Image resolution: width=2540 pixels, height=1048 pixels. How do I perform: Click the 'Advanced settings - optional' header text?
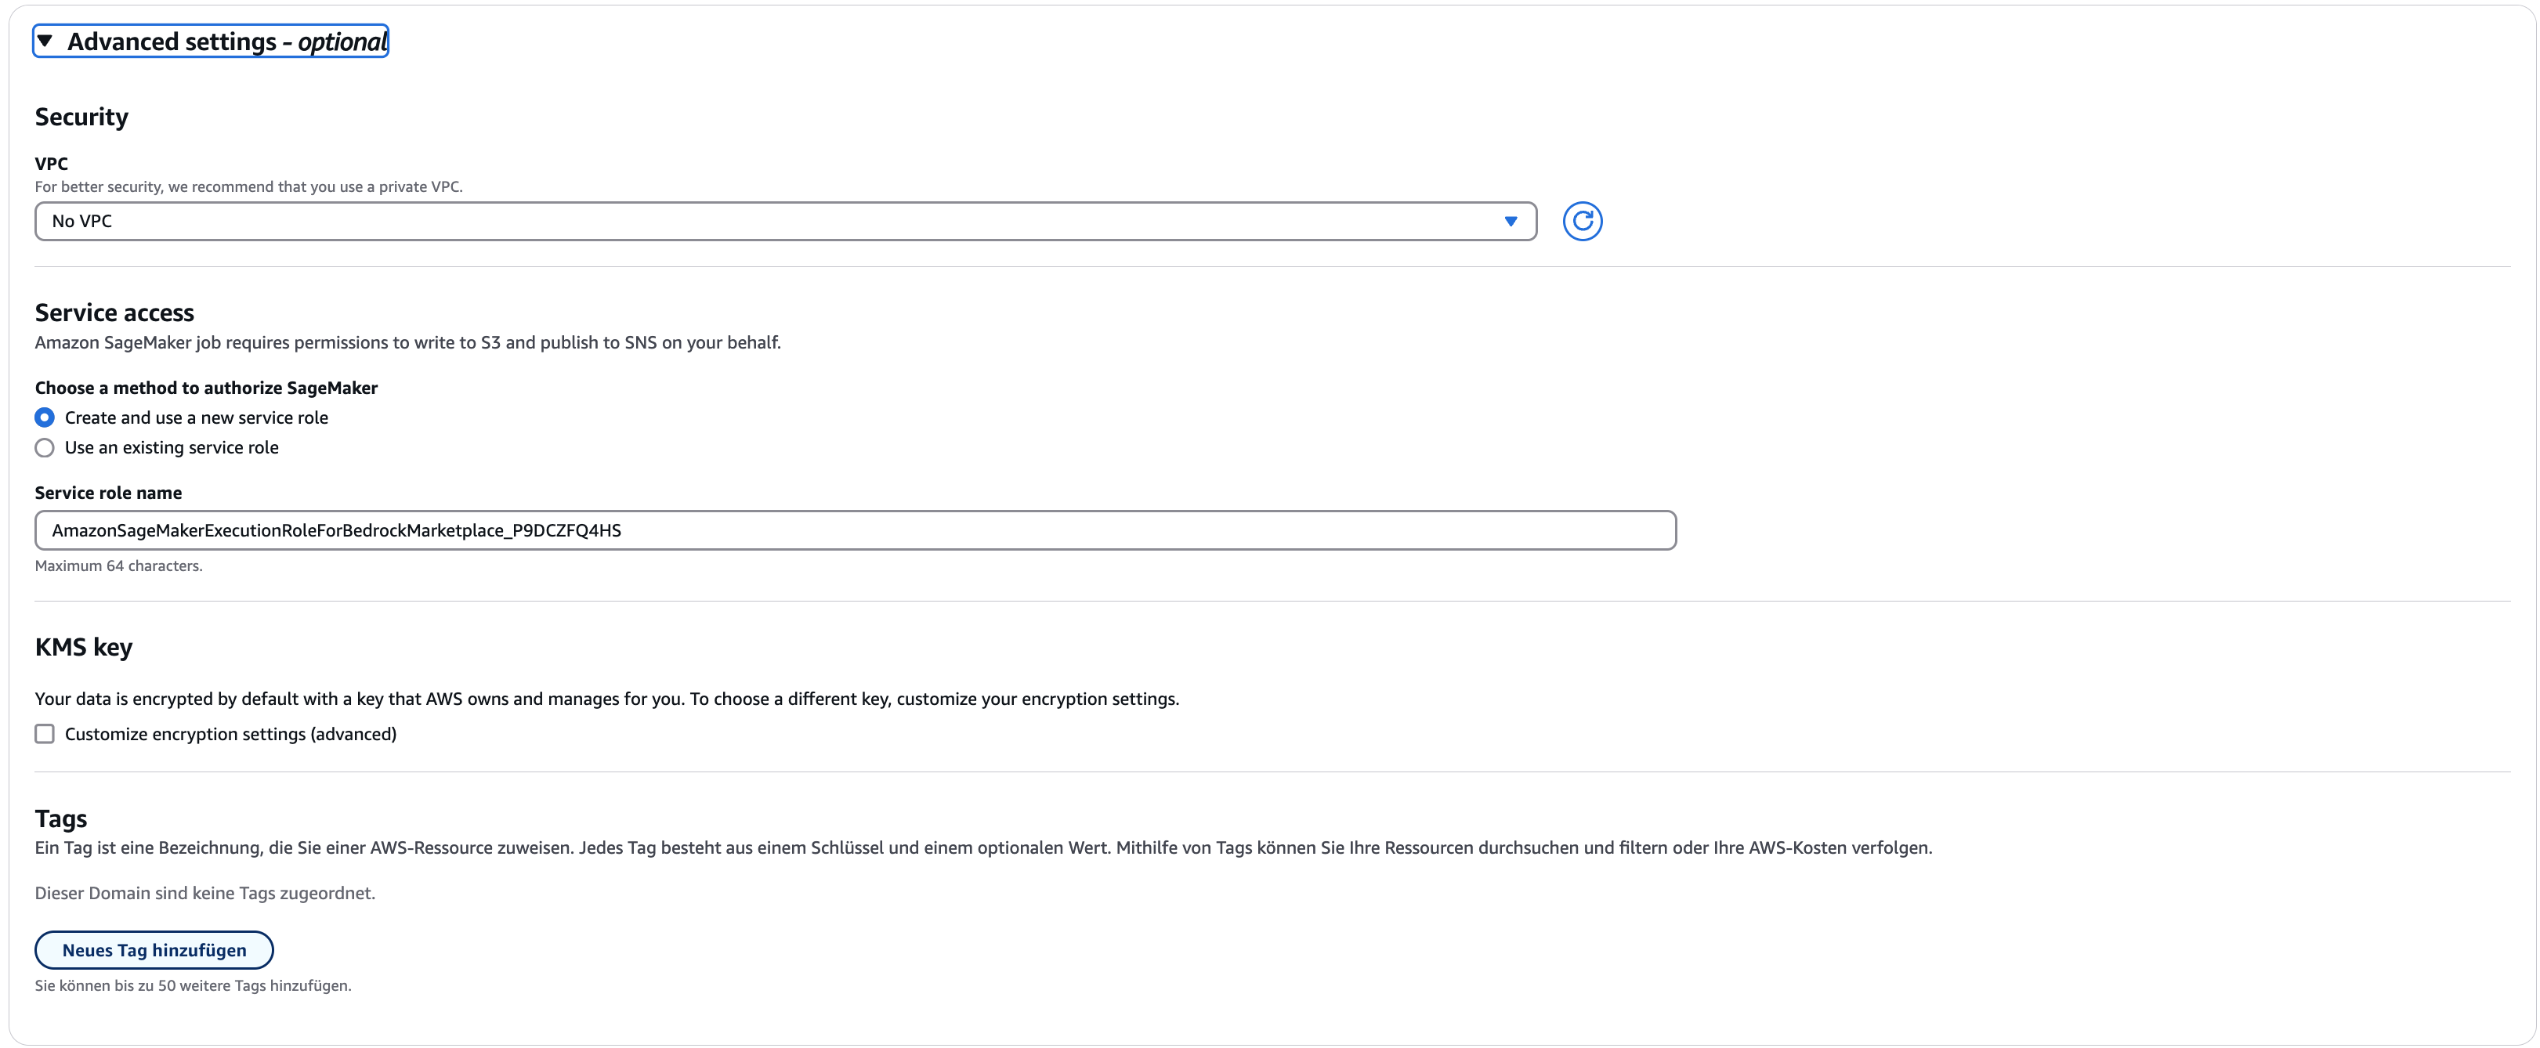226,42
